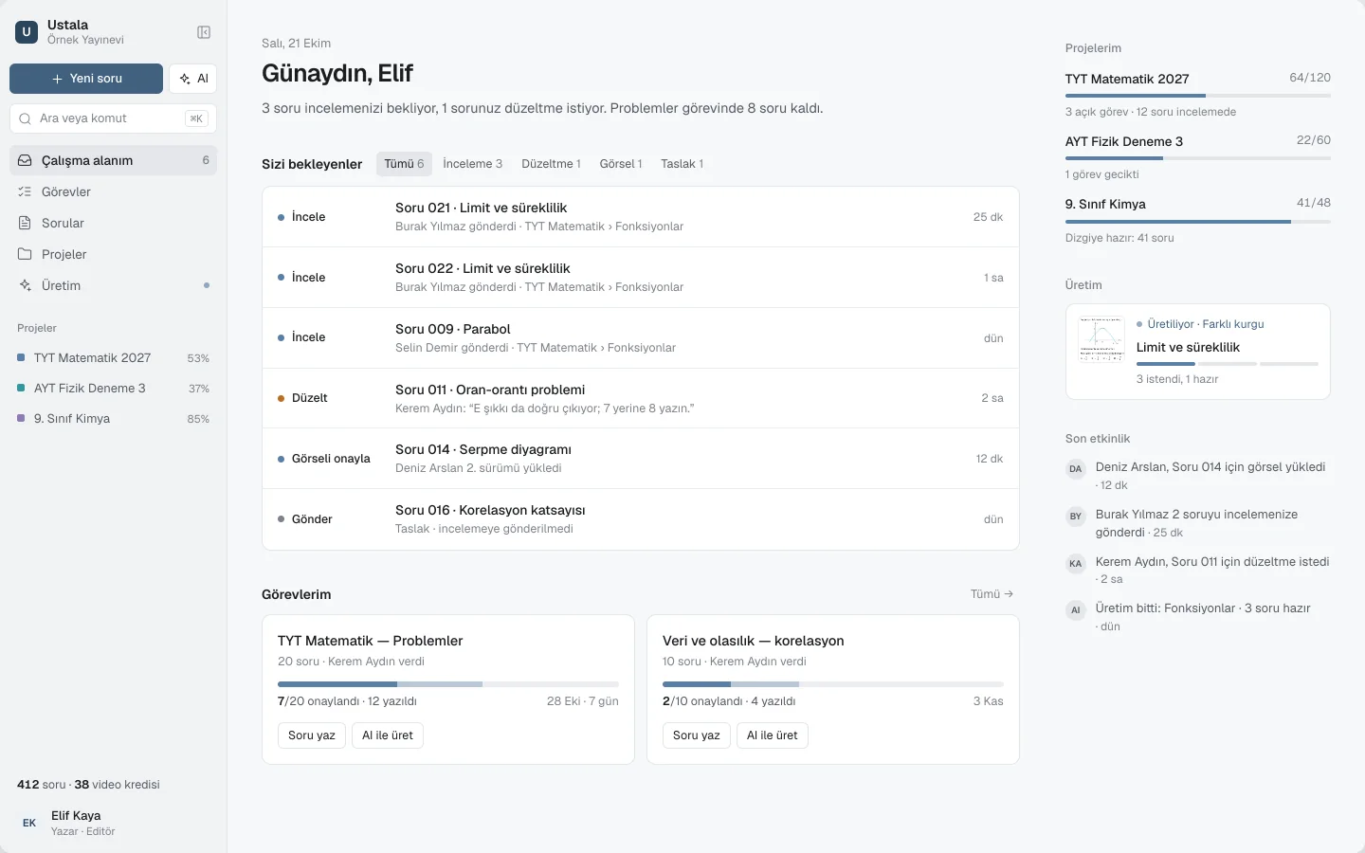1365x853 pixels.
Task: Open Soru 011 Oran-orantı problemi row
Action: pyautogui.click(x=641, y=398)
